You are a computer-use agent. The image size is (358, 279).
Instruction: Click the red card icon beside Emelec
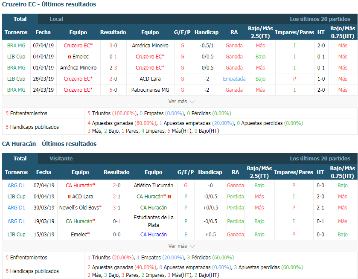pyautogui.click(x=70, y=57)
